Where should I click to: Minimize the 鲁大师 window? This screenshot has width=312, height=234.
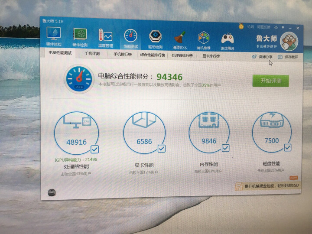point(290,28)
